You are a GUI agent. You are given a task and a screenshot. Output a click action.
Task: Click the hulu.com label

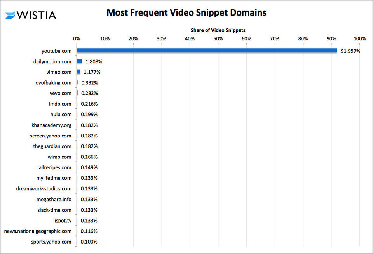point(60,115)
